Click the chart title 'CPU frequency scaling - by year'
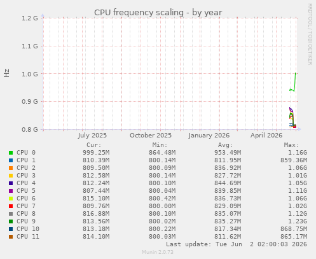316x259 pixels. (158, 13)
